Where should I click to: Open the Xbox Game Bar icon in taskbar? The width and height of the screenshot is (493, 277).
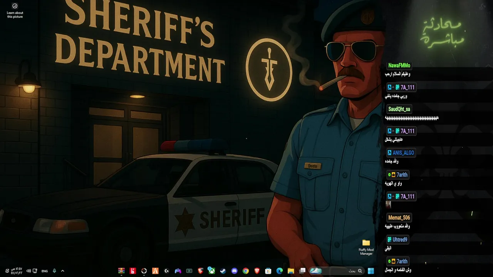189,271
